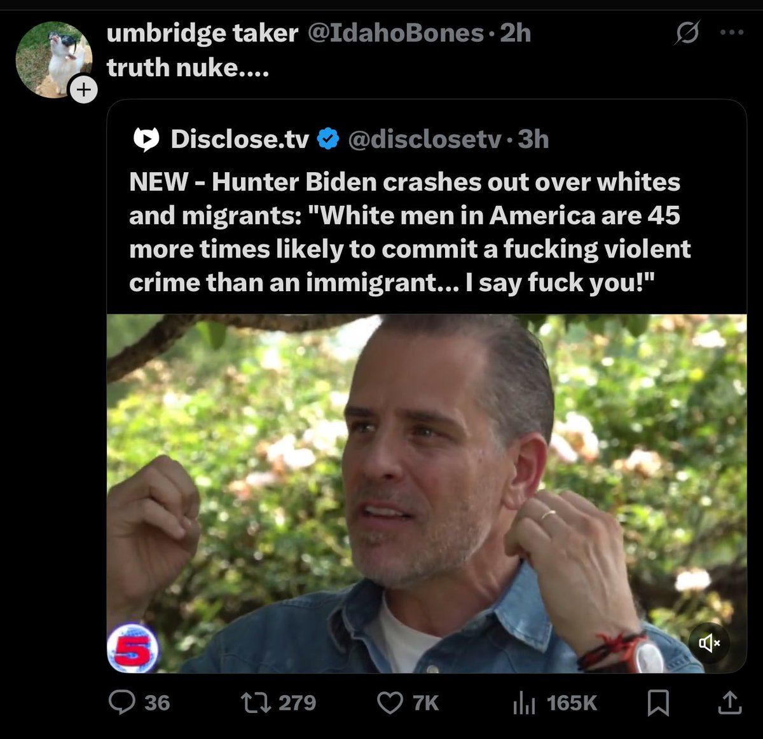Screen dimensions: 763x739
Task: Open view analytics showing 165K
Action: pos(524,703)
